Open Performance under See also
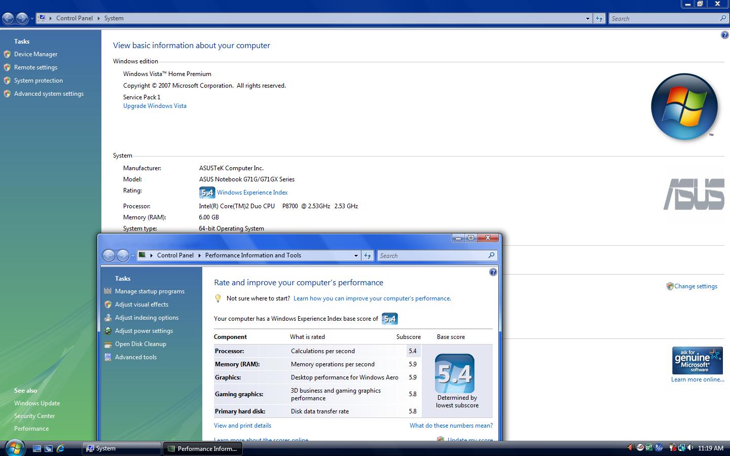Image resolution: width=730 pixels, height=456 pixels. [x=31, y=429]
